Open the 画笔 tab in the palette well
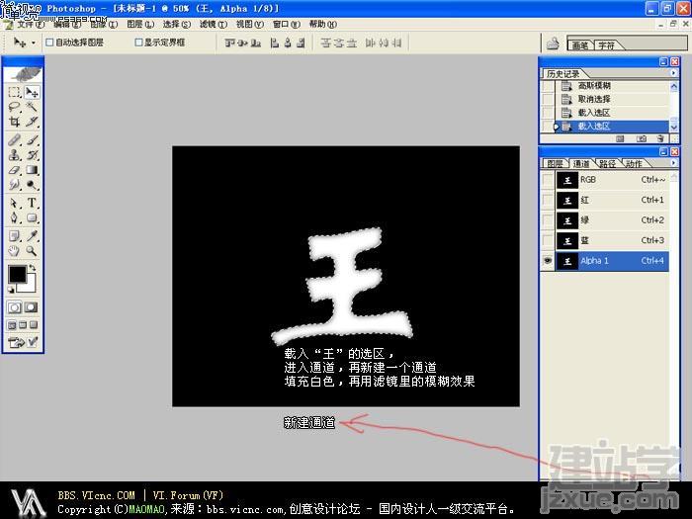Viewport: 692px width, 519px height. tap(580, 45)
